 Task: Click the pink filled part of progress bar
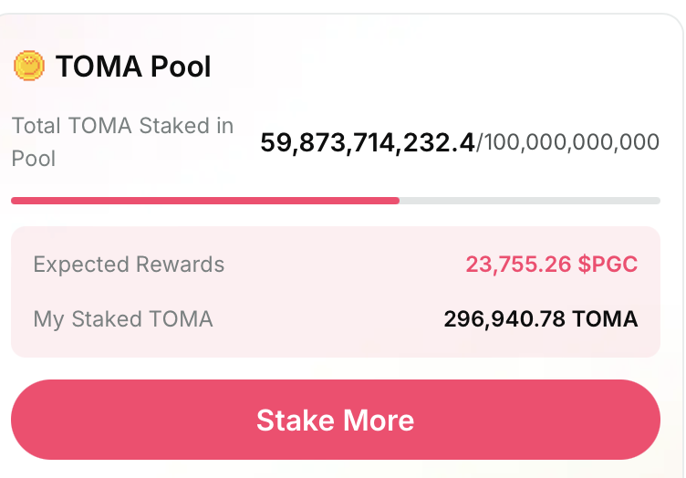205,201
